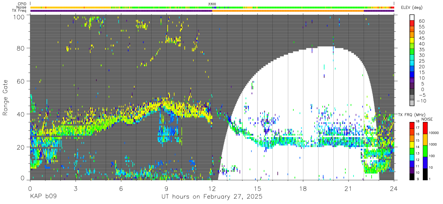Click the TX Freq row label above the plot
This screenshot has width=443, height=204.
tap(19, 10)
